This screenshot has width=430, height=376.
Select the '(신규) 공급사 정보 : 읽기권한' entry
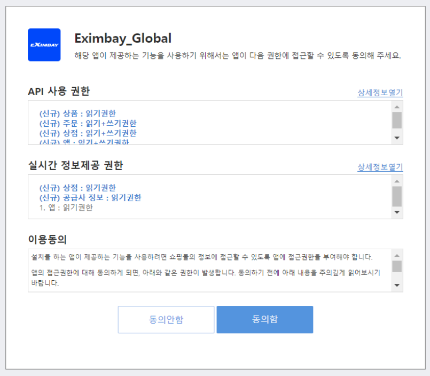click(x=90, y=198)
